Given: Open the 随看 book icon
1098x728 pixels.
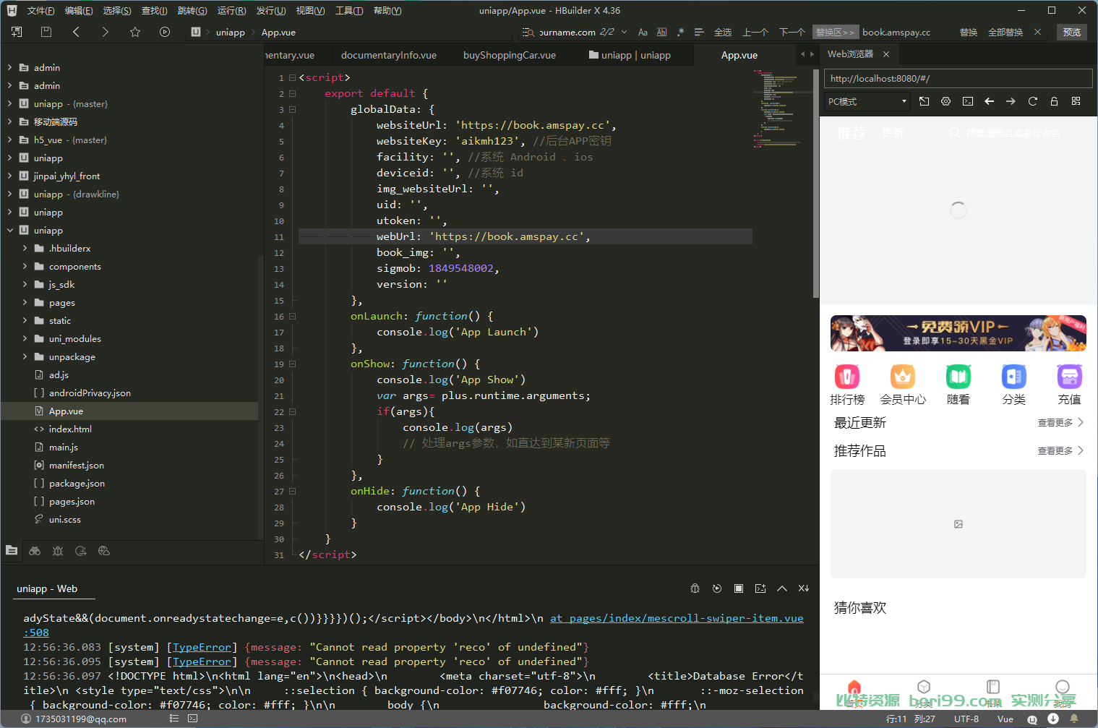Looking at the screenshot, I should (x=958, y=377).
